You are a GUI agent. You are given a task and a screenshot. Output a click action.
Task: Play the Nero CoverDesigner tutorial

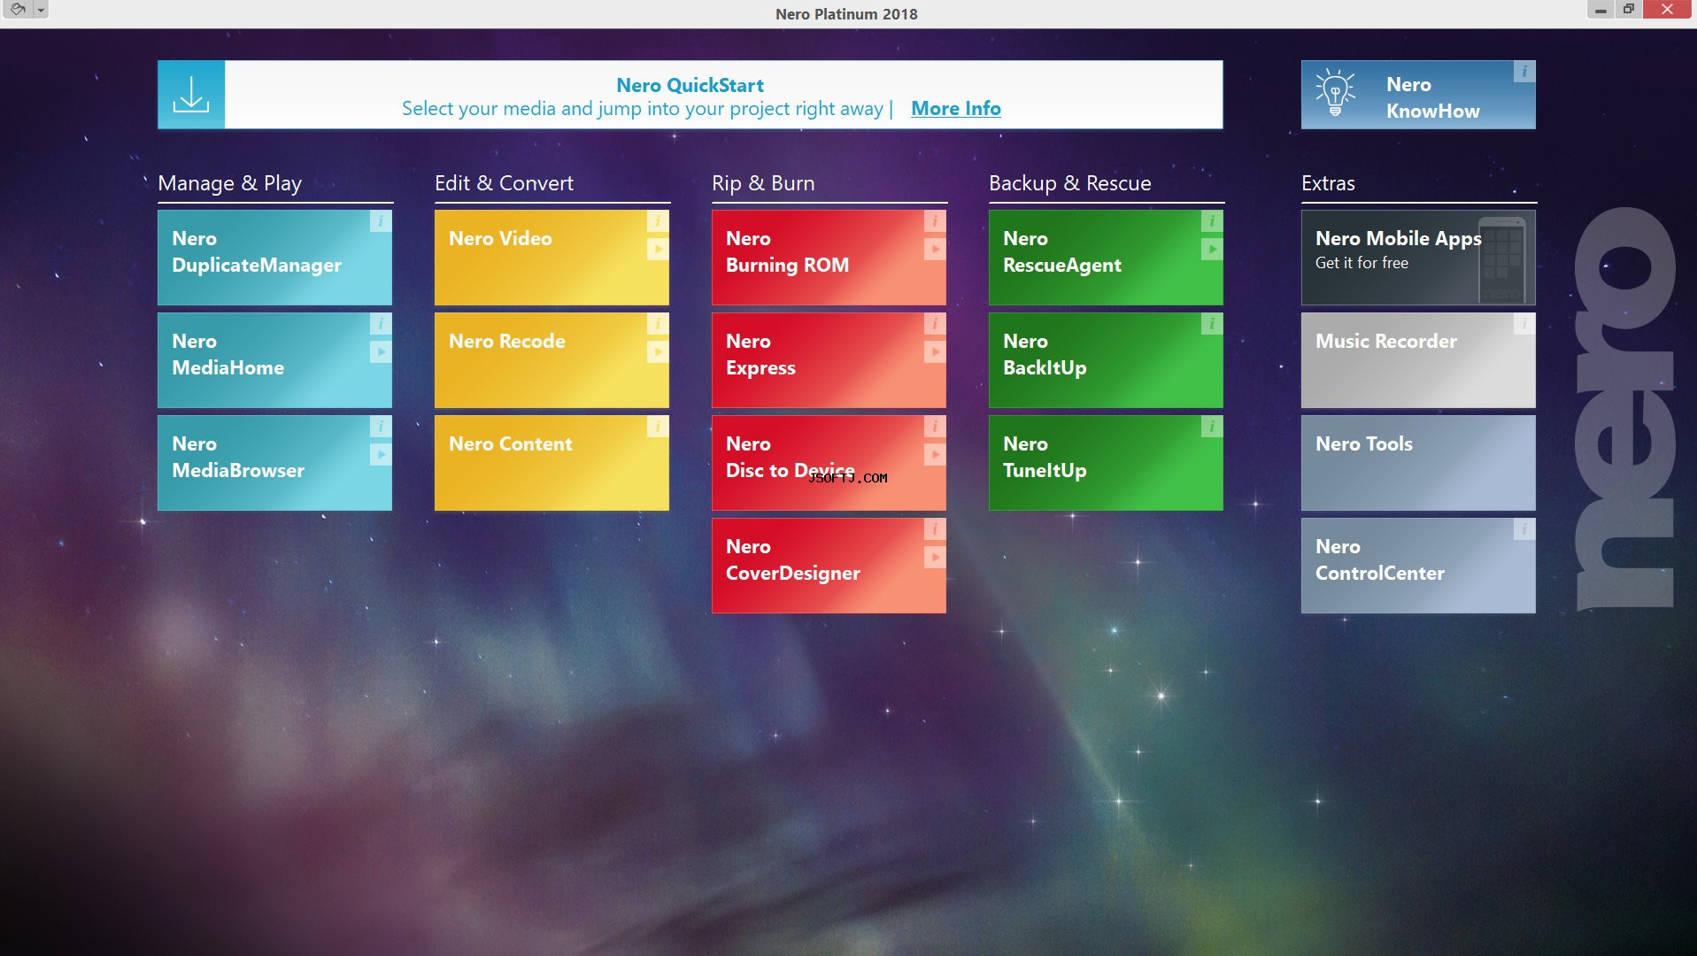[935, 558]
